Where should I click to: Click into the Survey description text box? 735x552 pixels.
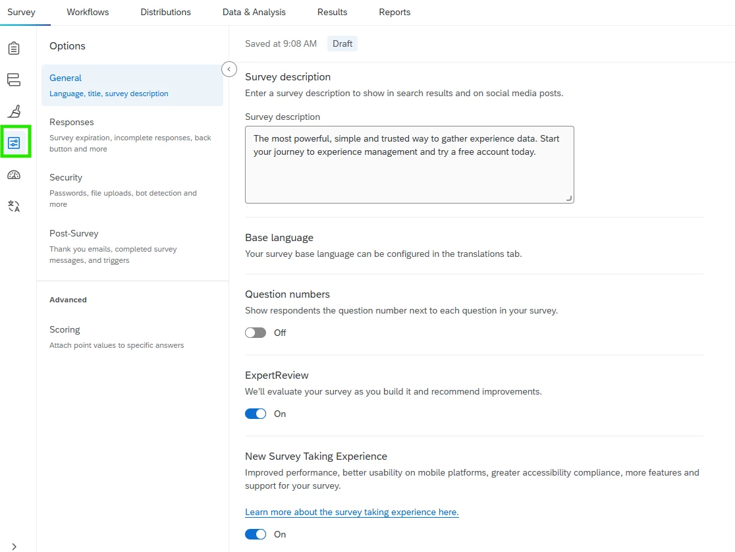(409, 165)
